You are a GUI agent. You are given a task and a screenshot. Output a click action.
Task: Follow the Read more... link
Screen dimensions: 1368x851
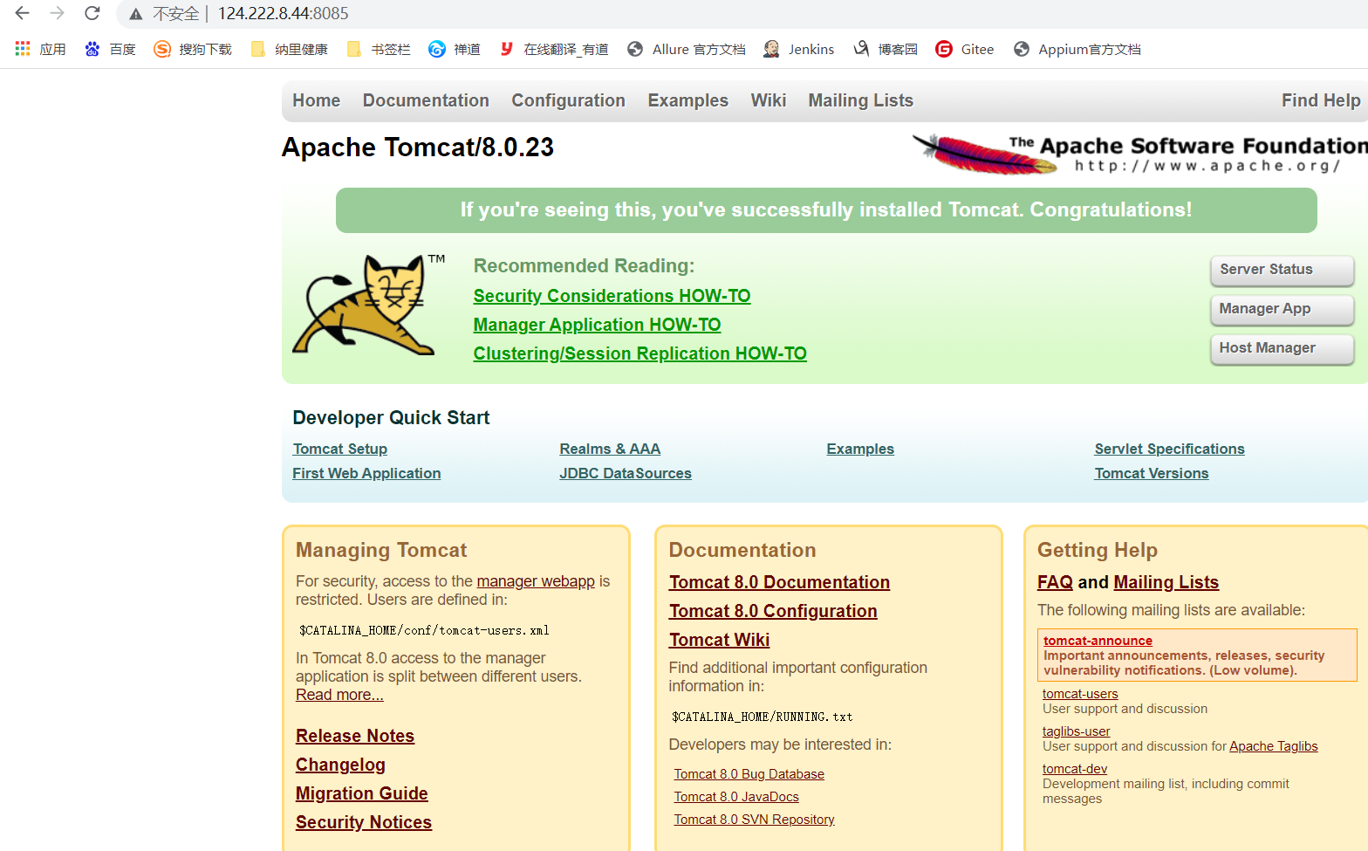coord(339,695)
